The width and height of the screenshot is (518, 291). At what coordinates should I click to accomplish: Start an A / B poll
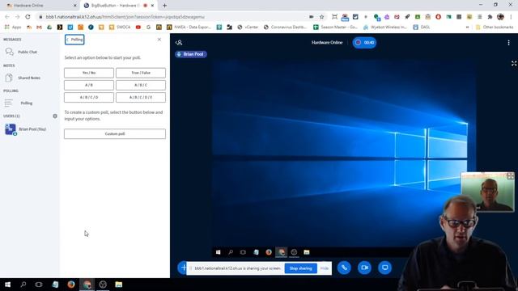(89, 85)
